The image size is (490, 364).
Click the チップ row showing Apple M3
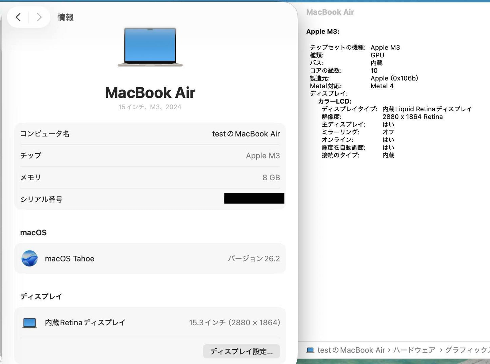coord(150,156)
